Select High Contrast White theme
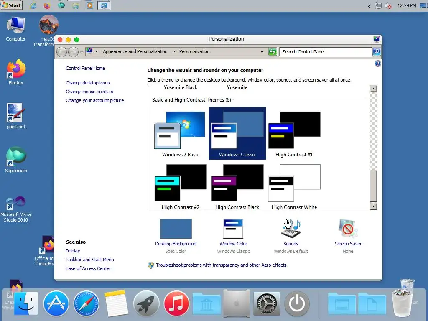 pos(294,186)
